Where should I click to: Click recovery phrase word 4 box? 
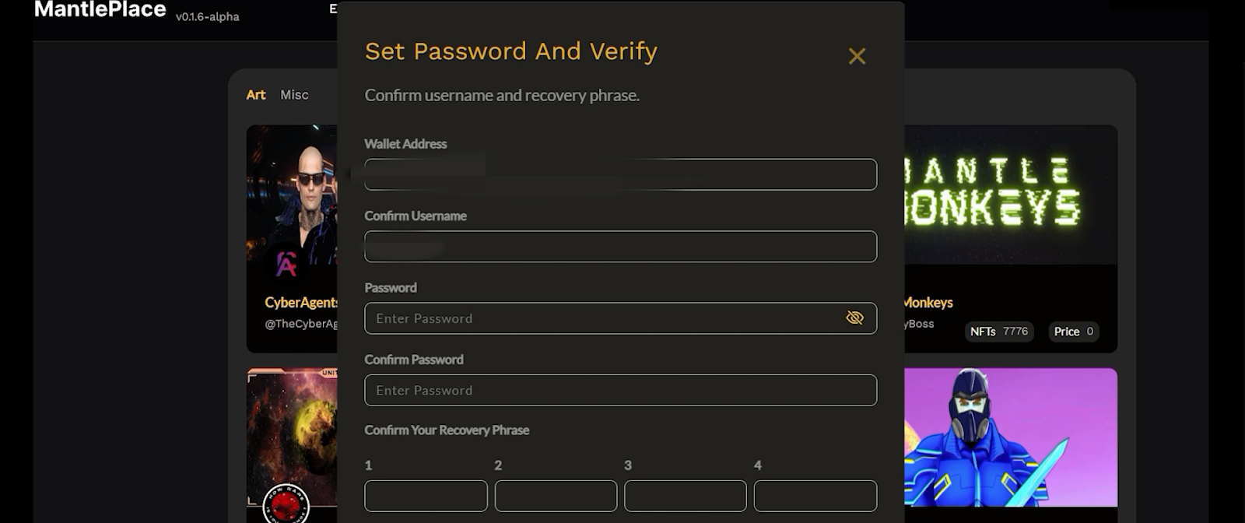(x=815, y=496)
